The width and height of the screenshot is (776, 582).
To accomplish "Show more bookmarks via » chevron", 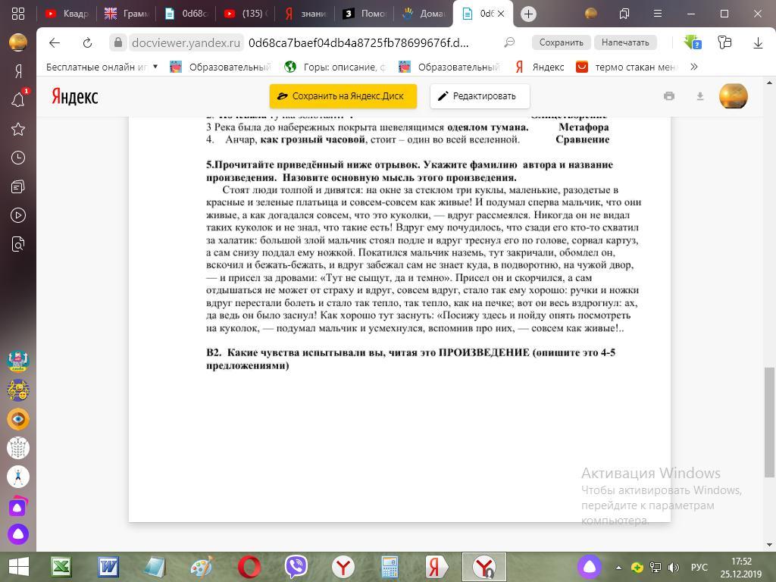I will (694, 67).
